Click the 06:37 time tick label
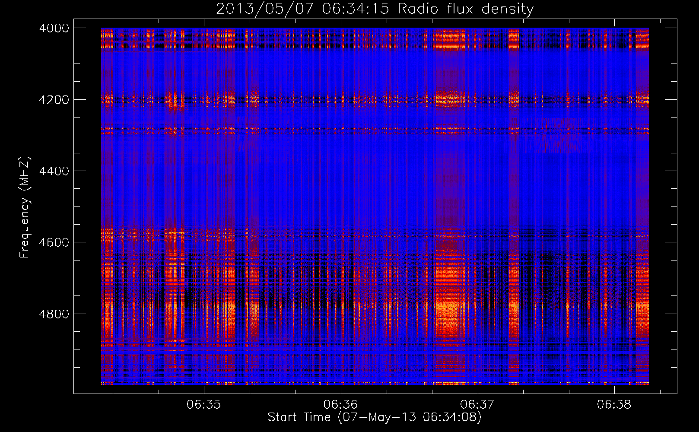Image resolution: width=699 pixels, height=432 pixels. pos(477,405)
